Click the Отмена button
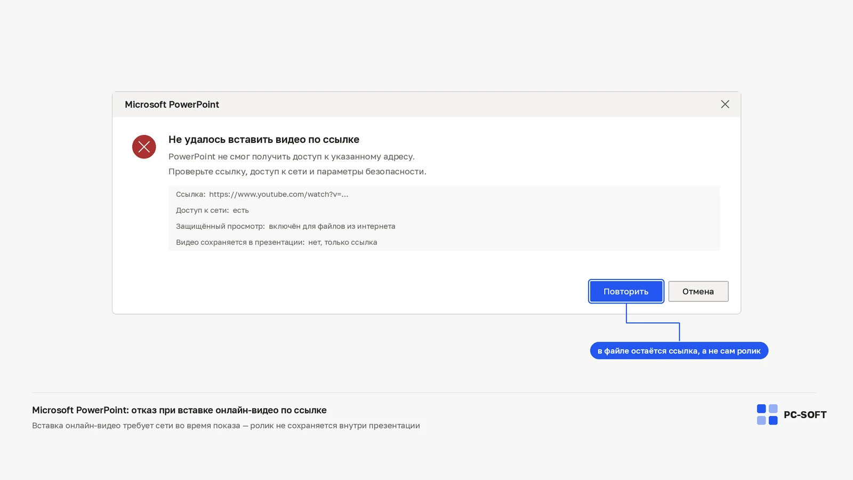 point(698,291)
